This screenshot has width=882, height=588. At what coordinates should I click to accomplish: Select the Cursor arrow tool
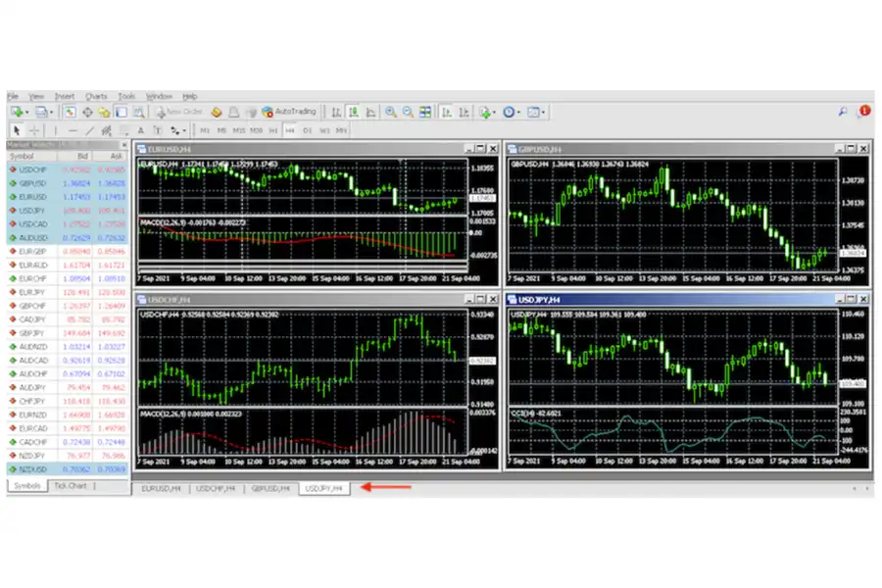pos(17,130)
